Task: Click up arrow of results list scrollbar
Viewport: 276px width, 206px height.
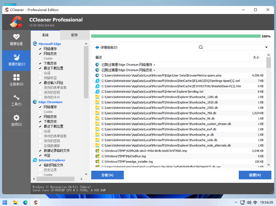Action: click(268, 55)
